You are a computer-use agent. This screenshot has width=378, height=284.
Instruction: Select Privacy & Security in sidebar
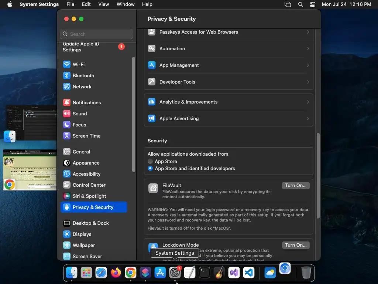coord(94,207)
